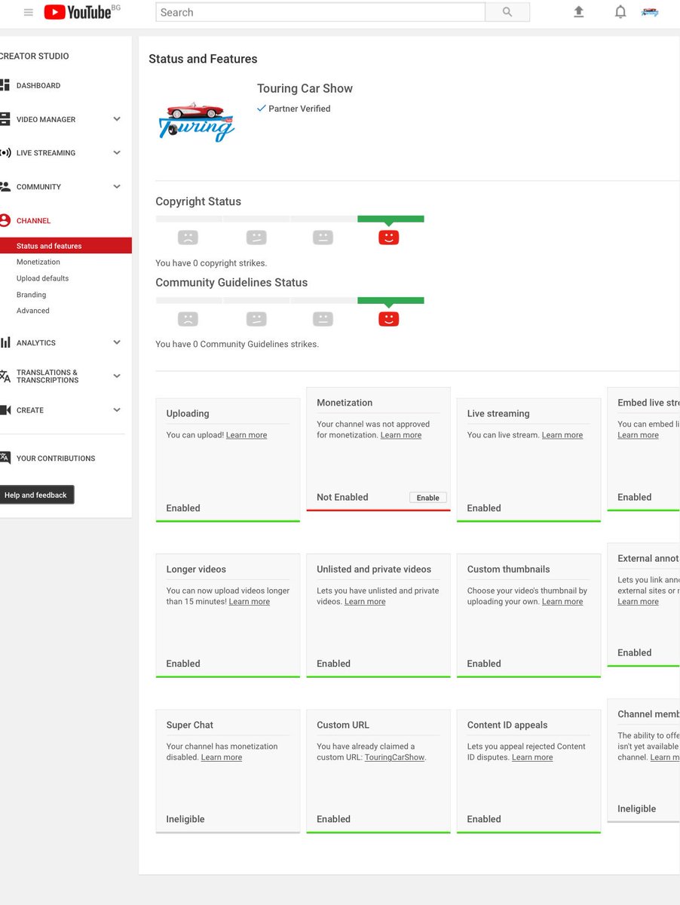Click the Video Manager sidebar icon
The height and width of the screenshot is (905, 680).
(5, 119)
